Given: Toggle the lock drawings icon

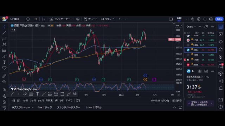Looking at the screenshot, I should click(4, 102).
